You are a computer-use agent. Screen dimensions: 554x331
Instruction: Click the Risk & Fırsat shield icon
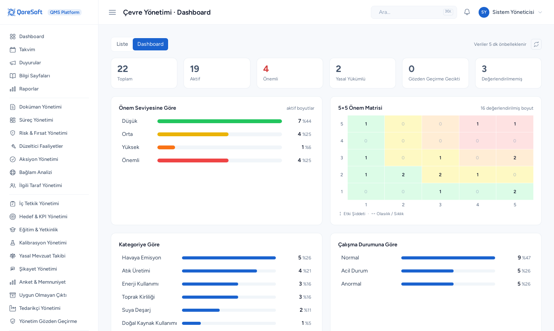tap(13, 133)
